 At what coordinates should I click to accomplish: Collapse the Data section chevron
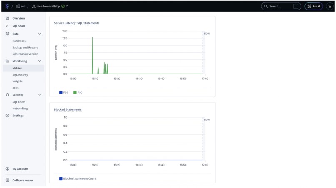[x=40, y=34]
